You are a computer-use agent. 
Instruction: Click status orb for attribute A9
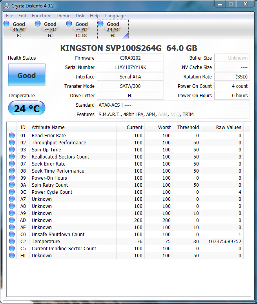(12, 213)
